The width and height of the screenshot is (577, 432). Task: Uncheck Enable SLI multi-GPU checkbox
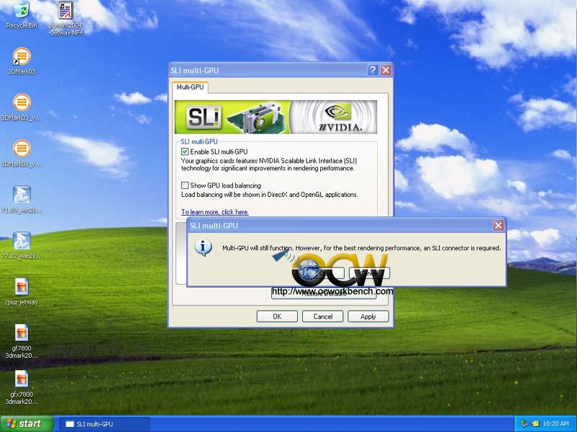[185, 151]
